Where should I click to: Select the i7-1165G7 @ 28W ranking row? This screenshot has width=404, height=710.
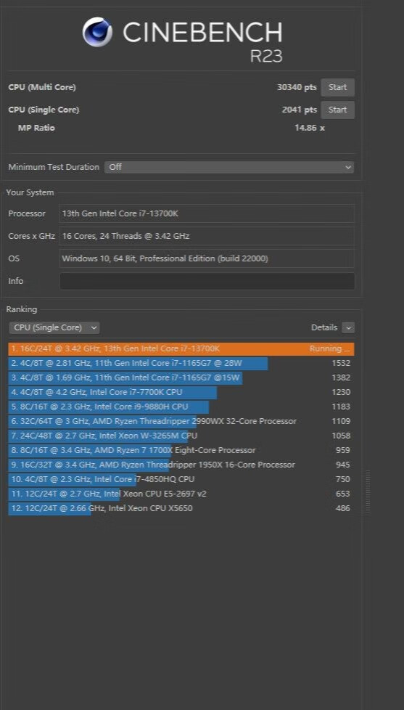[x=181, y=363]
